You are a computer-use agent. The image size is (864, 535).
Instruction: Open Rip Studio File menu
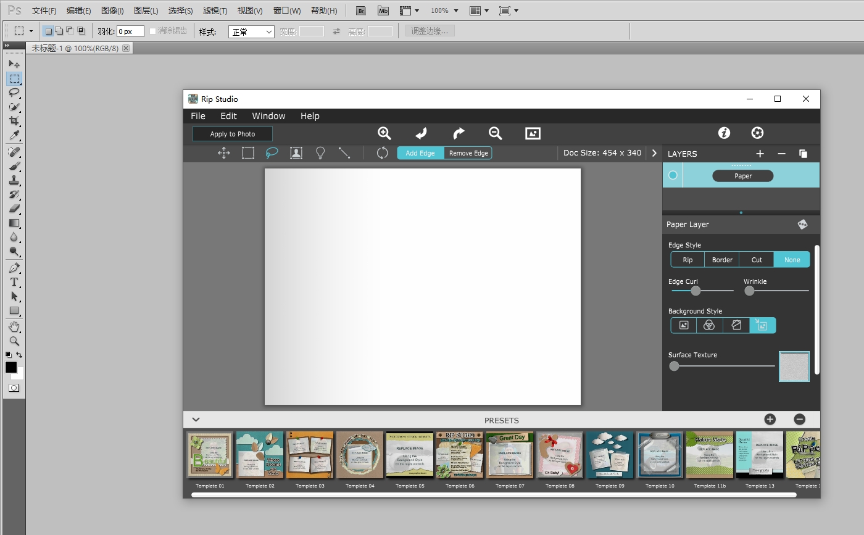click(x=198, y=116)
